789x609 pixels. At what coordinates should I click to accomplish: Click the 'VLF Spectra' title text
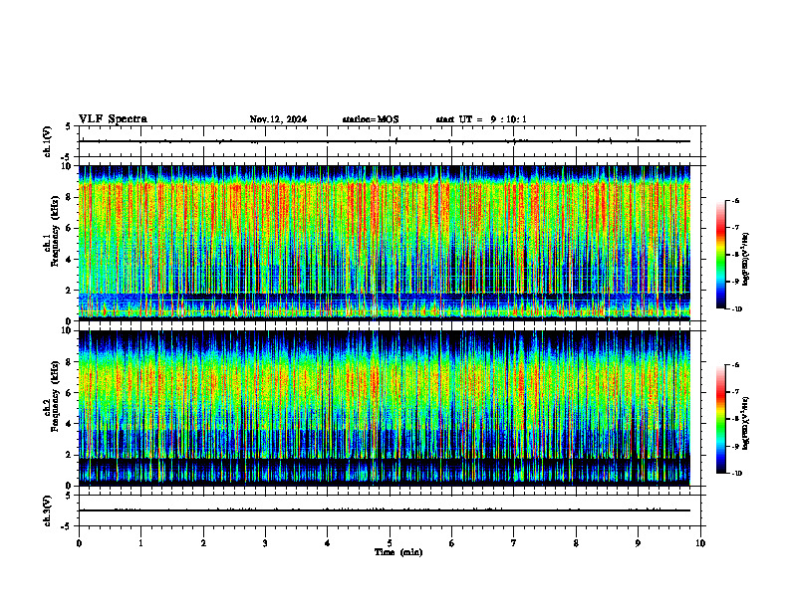pos(113,119)
